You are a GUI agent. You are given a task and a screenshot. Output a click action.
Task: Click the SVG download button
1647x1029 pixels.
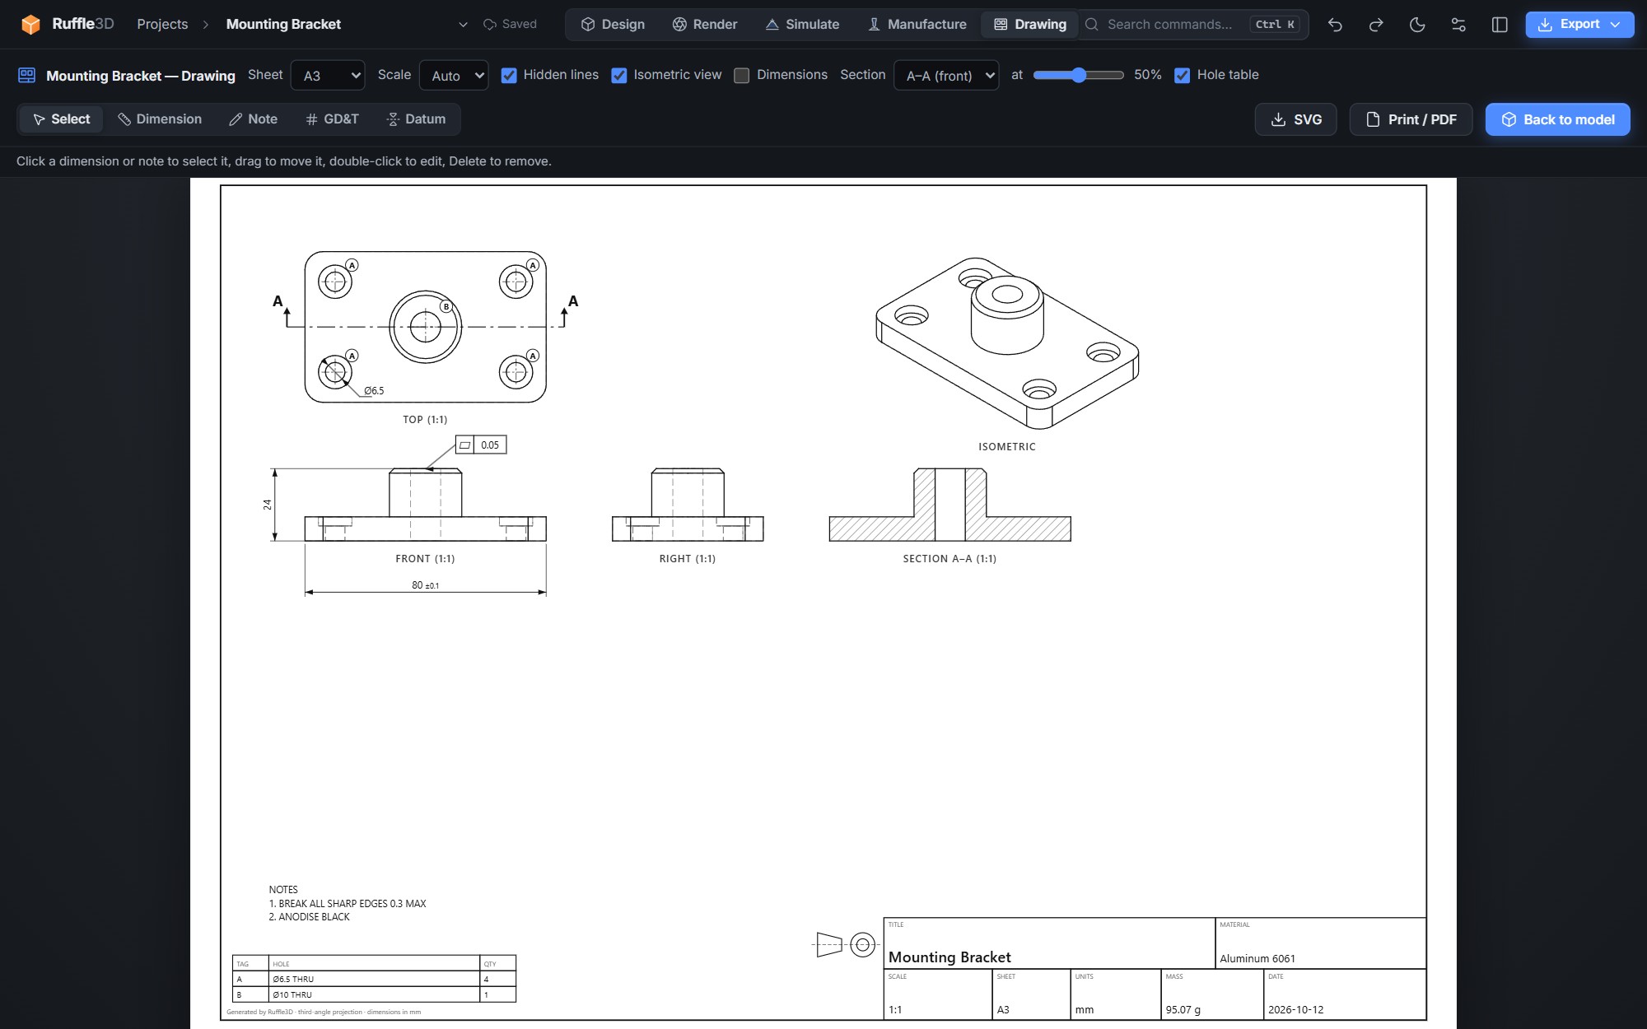pyautogui.click(x=1296, y=119)
